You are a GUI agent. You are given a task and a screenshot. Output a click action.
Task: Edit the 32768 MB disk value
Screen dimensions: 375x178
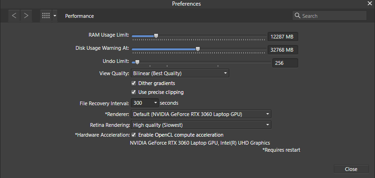[283, 50]
